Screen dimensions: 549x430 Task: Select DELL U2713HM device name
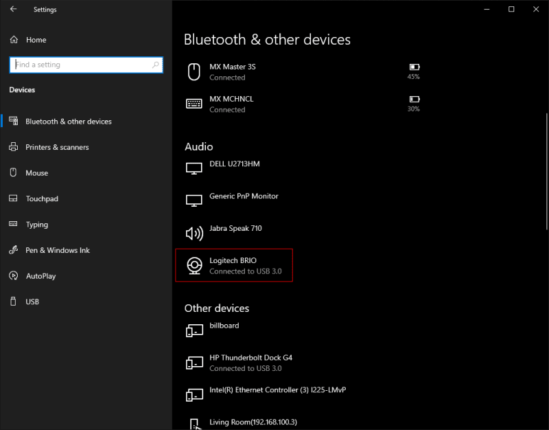tap(235, 163)
